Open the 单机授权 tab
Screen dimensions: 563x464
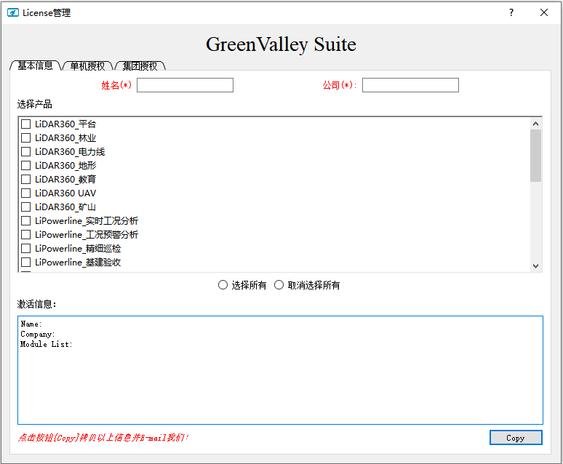click(87, 66)
